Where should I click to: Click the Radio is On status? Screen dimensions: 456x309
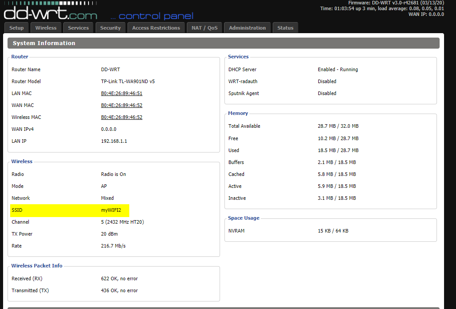tap(113, 174)
